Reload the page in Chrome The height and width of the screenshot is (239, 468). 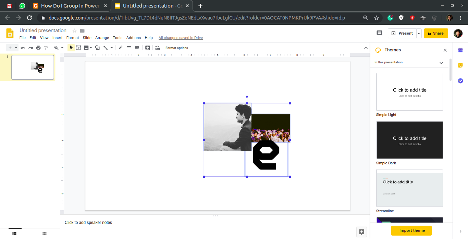(29, 18)
